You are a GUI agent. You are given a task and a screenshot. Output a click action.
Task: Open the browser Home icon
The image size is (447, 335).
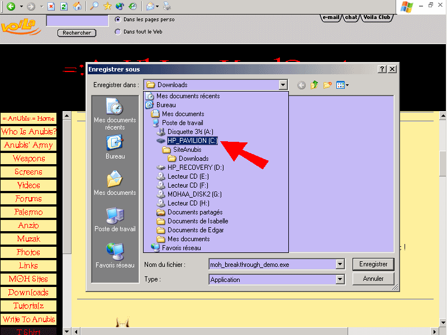(77, 6)
